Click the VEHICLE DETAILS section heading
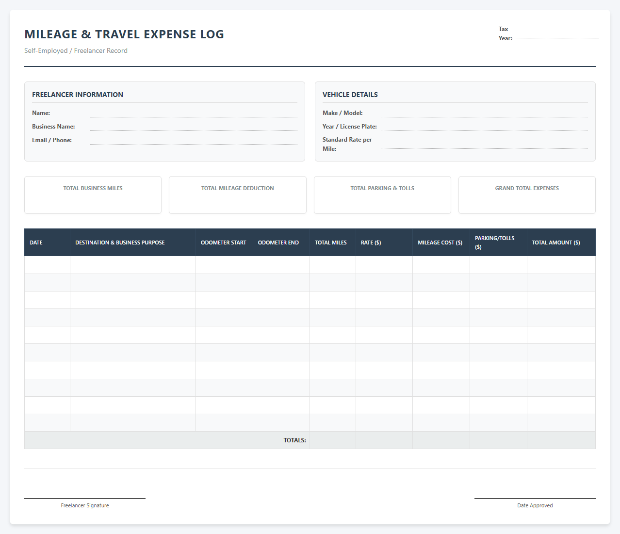 pyautogui.click(x=350, y=95)
